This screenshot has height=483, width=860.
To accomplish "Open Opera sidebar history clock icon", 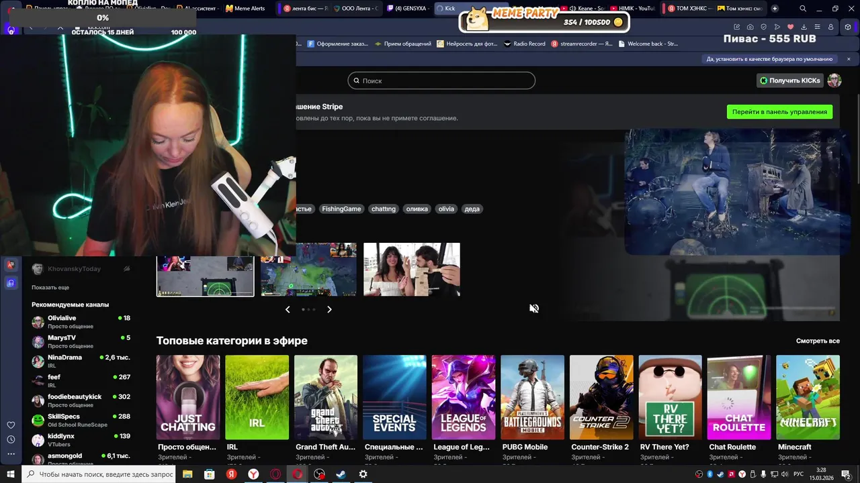I will (11, 439).
